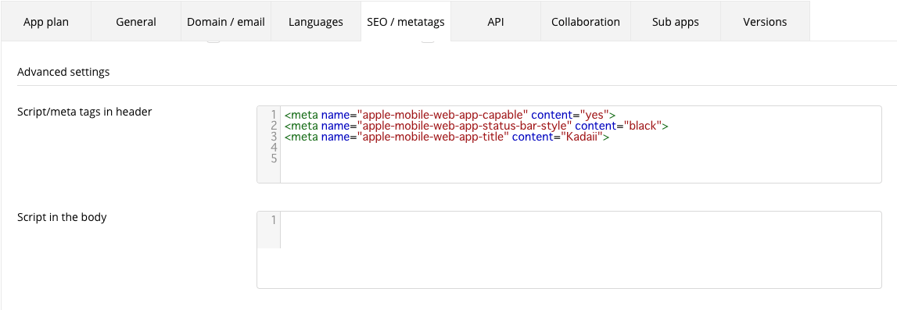Click the apple-mobile-web-app-title meta line
The image size is (897, 310).
[x=447, y=137]
